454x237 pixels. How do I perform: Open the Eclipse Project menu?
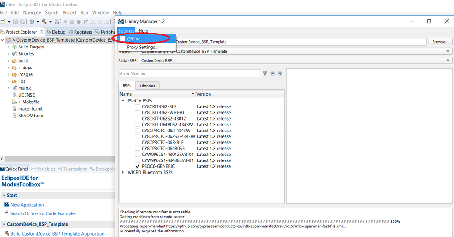click(x=70, y=12)
